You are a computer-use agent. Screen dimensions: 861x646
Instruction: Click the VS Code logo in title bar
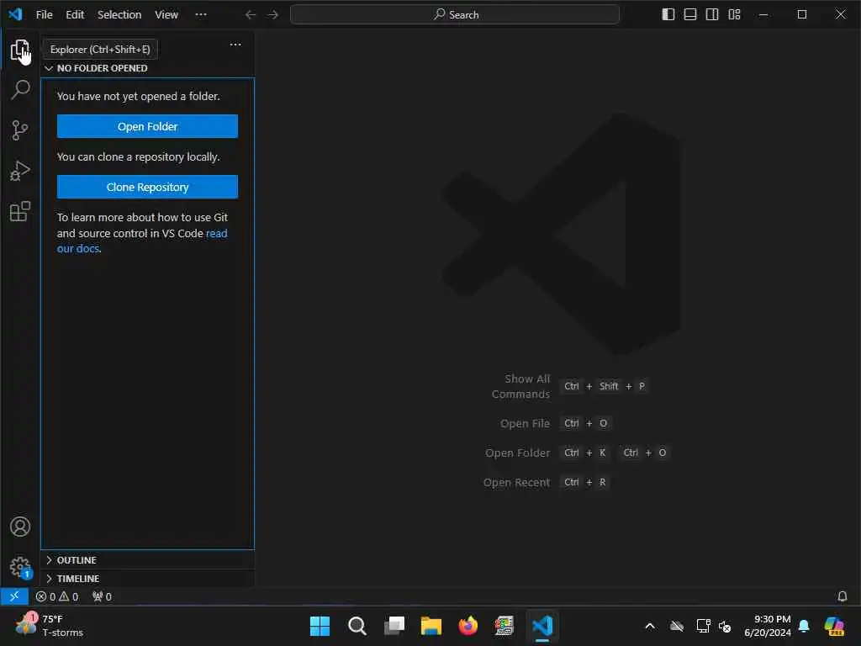pyautogui.click(x=15, y=14)
